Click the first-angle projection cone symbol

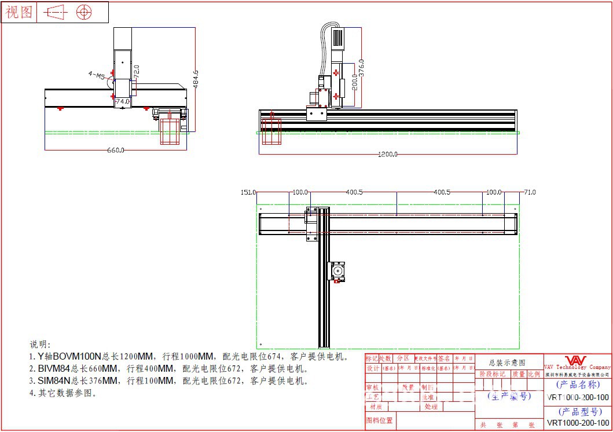[56, 12]
